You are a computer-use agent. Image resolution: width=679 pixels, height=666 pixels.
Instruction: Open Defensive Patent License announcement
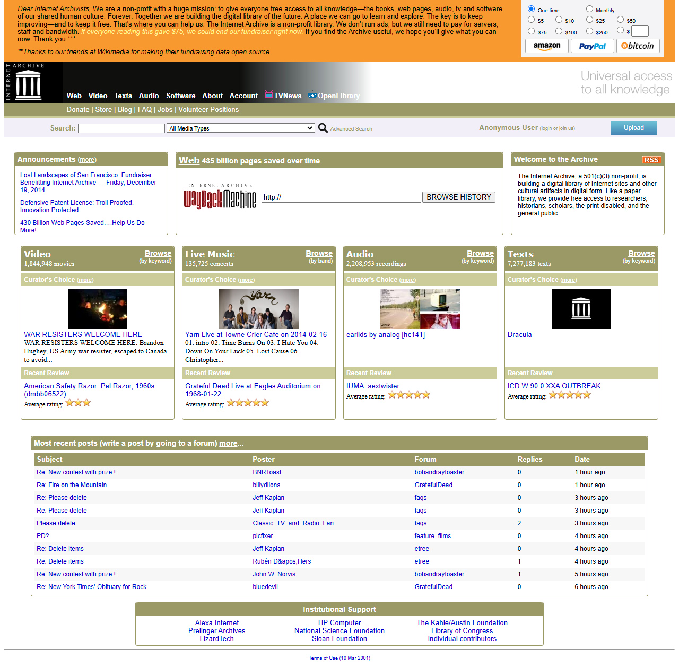pos(77,206)
